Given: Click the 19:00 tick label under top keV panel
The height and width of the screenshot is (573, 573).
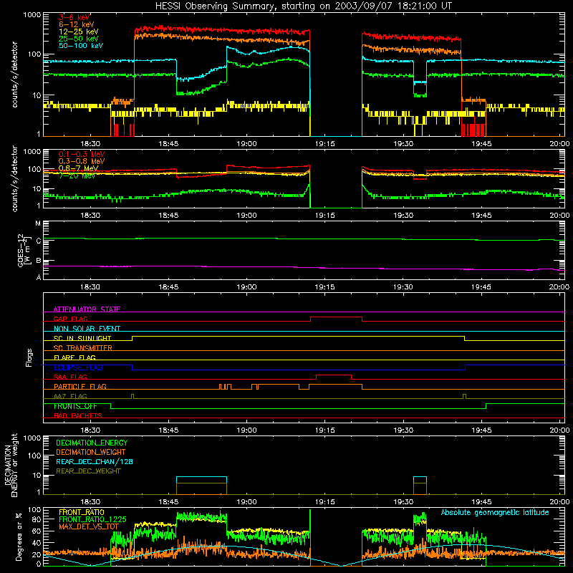Looking at the screenshot, I should 246,144.
